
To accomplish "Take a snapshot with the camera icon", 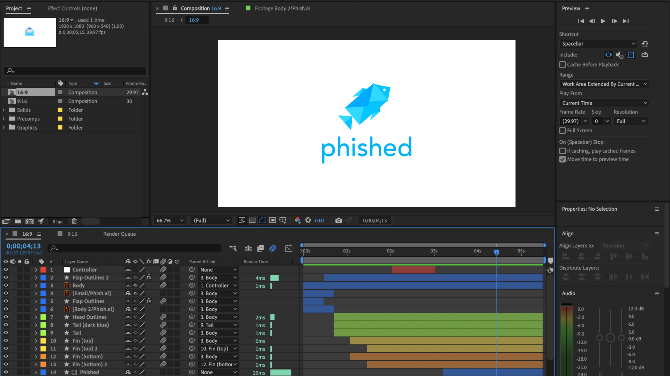I will (338, 220).
